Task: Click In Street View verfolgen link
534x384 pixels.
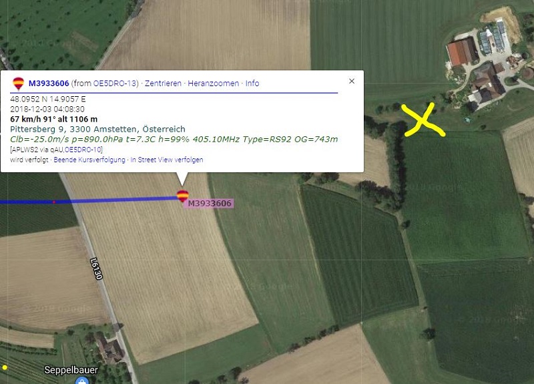Action: click(167, 160)
